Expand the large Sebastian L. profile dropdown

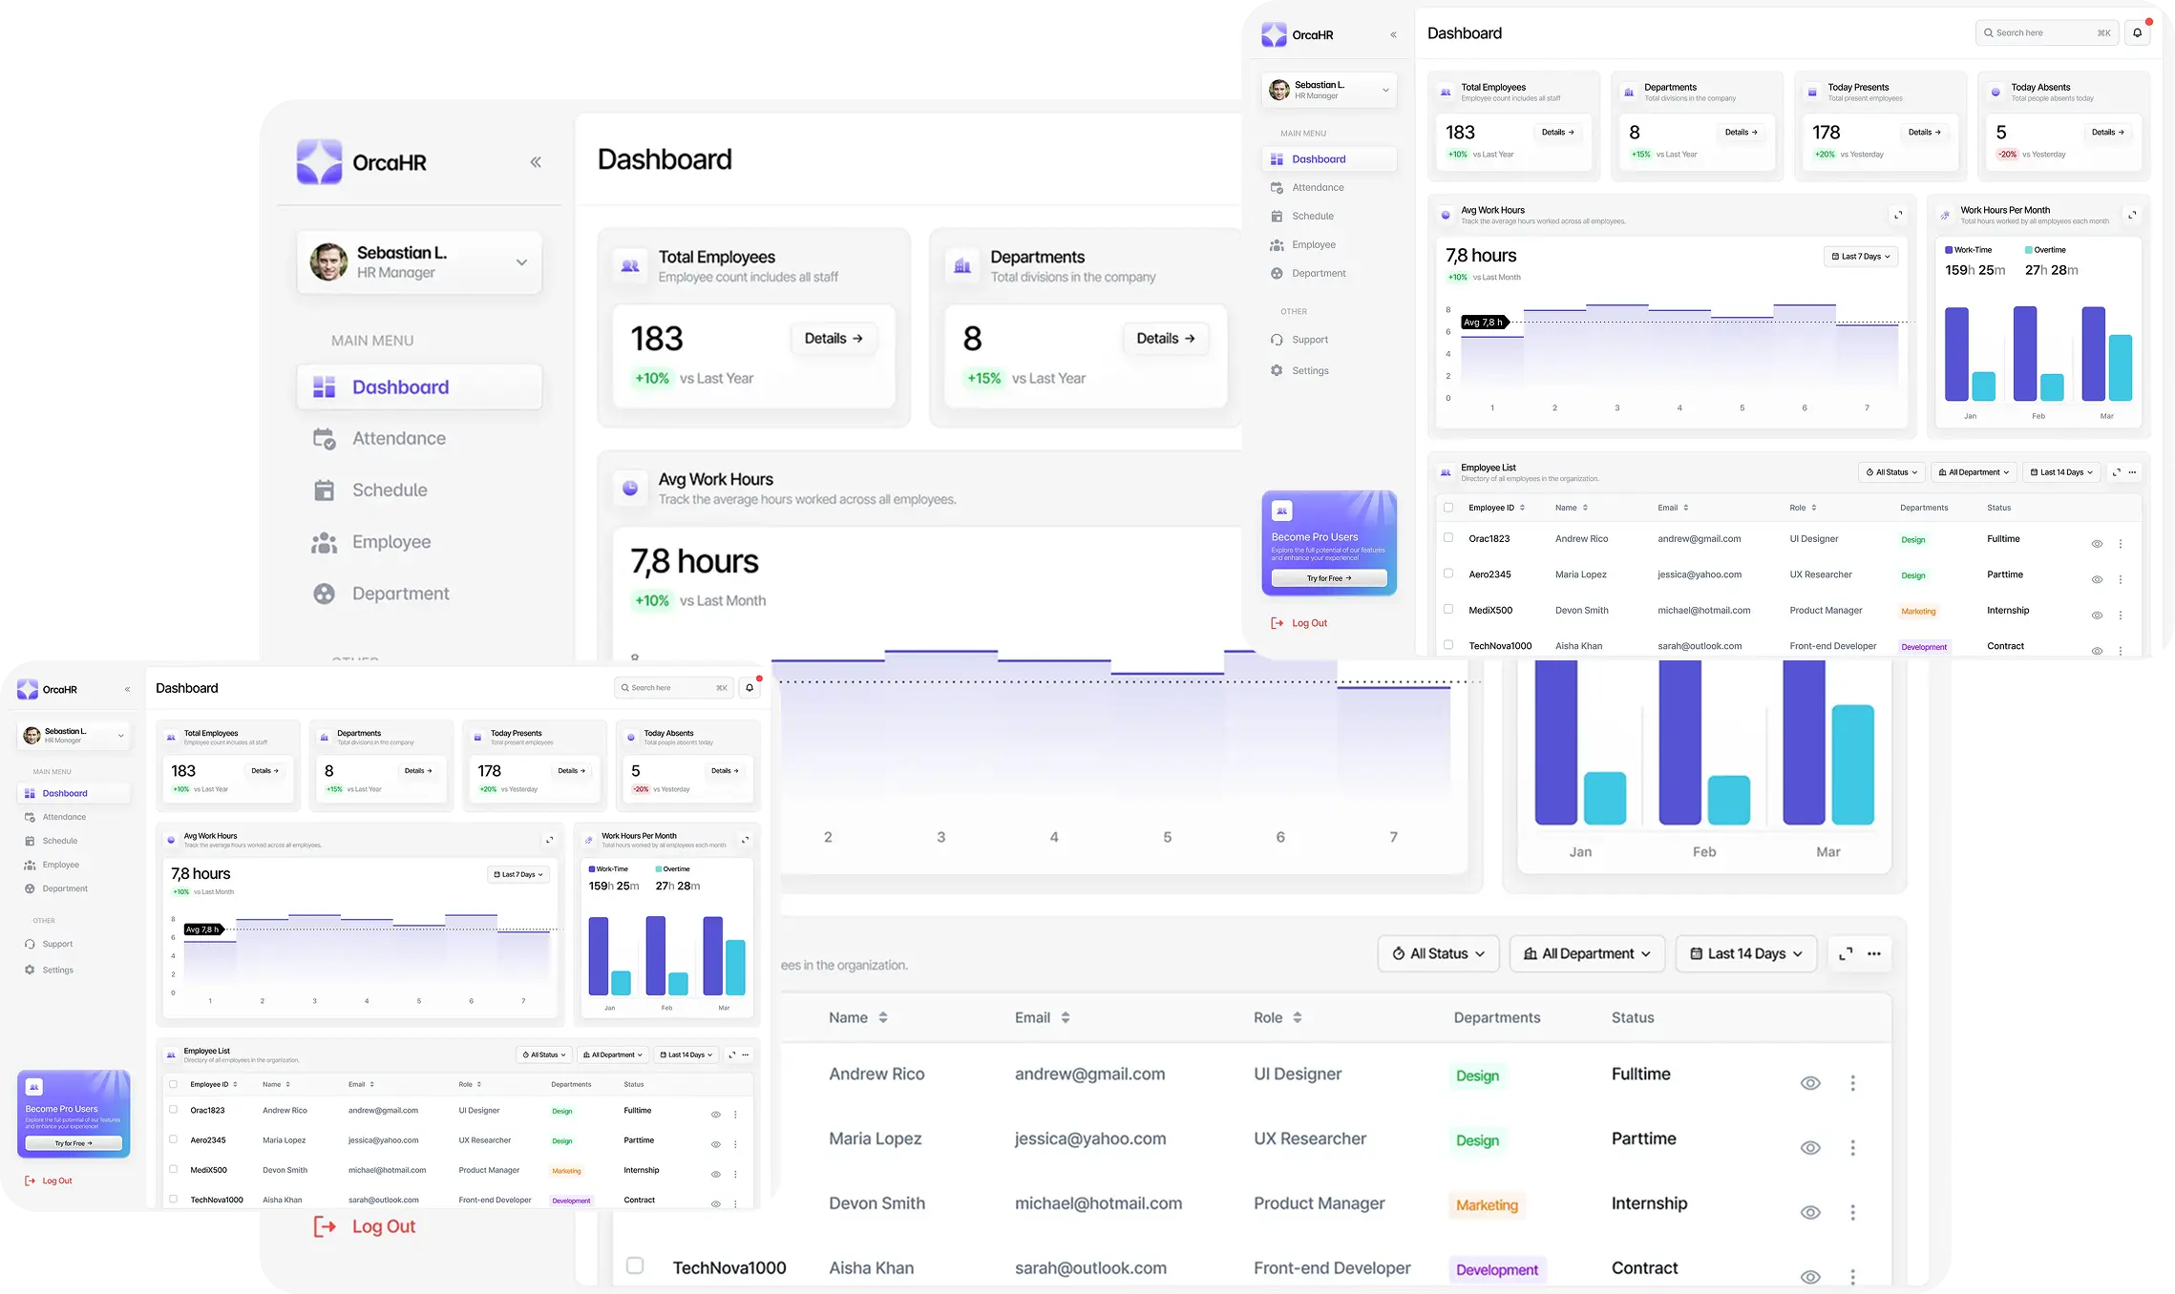[x=521, y=262]
